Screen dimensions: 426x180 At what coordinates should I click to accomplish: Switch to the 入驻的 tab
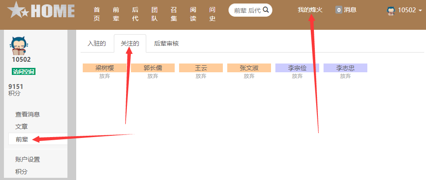(x=97, y=43)
